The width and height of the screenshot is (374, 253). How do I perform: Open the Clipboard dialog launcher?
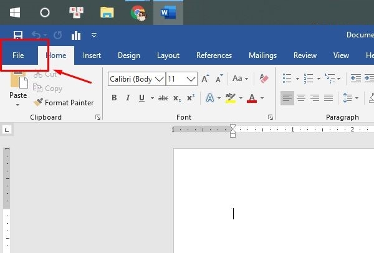click(98, 117)
